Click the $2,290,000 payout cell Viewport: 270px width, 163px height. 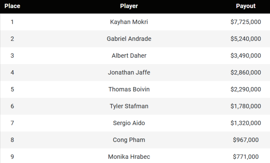246,89
